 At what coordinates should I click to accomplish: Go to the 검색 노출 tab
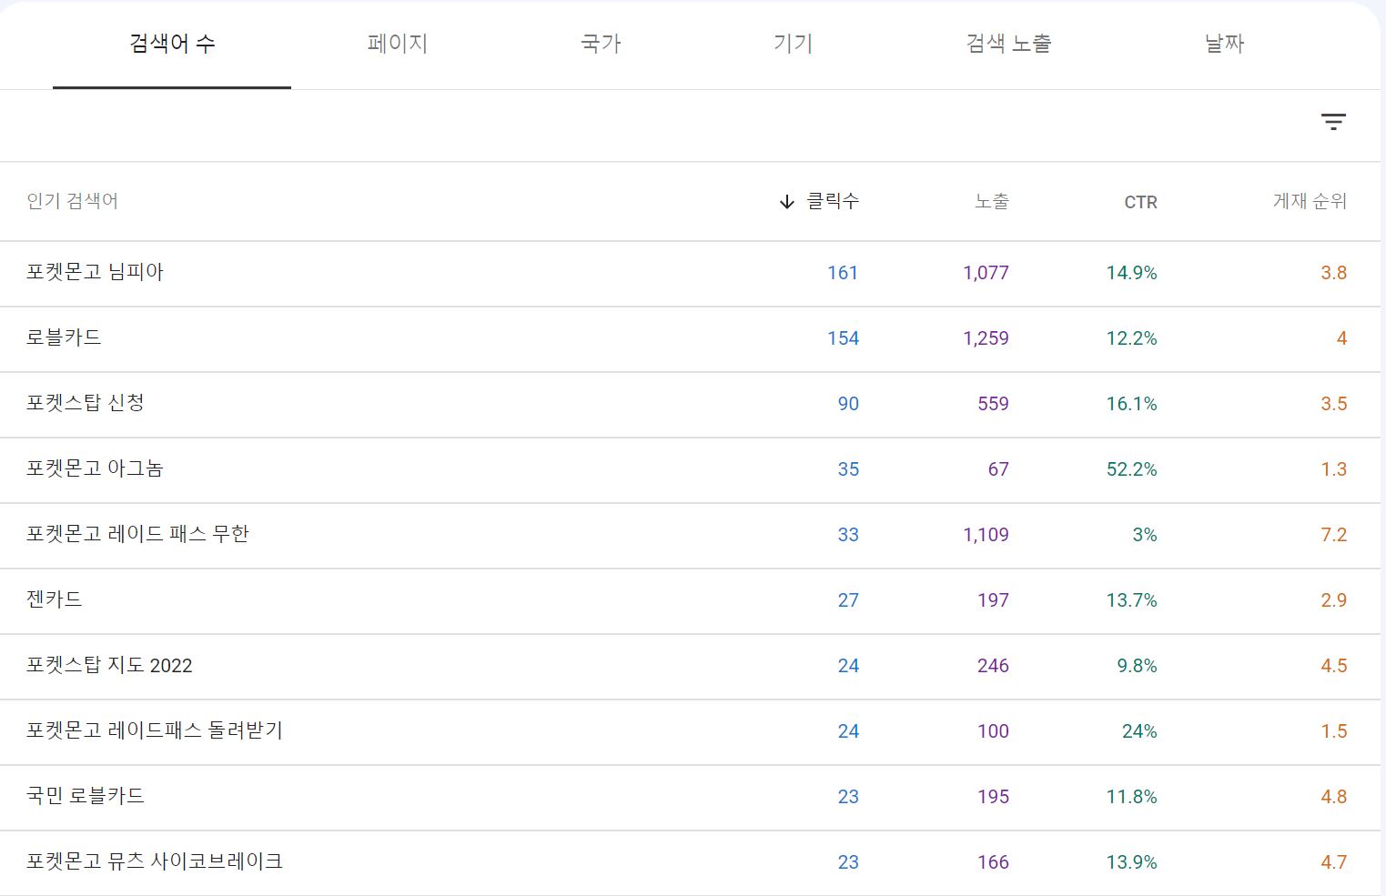[1008, 44]
